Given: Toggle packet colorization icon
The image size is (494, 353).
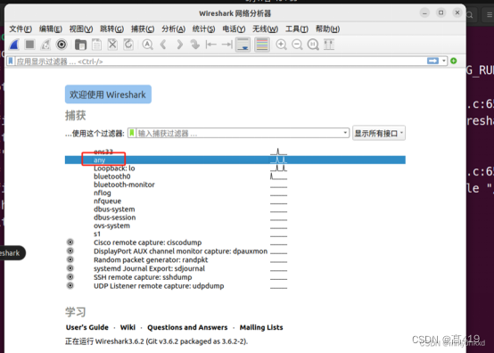Looking at the screenshot, I should [262, 45].
